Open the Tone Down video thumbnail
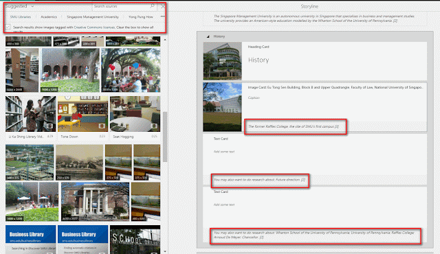 point(82,114)
